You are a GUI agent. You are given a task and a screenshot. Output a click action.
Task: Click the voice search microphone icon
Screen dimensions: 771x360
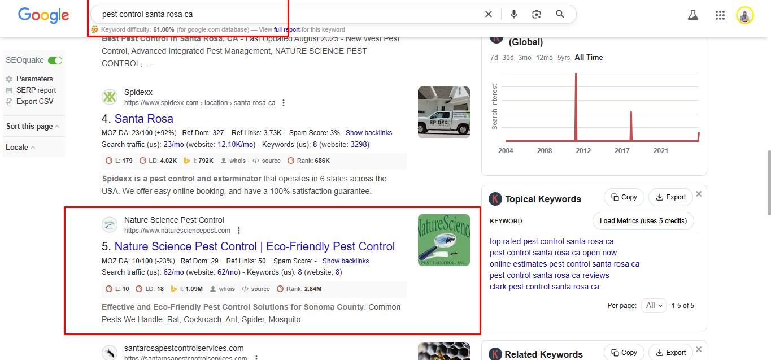click(x=513, y=14)
